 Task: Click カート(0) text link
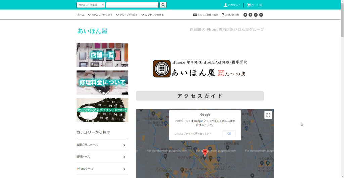coord(257,5)
